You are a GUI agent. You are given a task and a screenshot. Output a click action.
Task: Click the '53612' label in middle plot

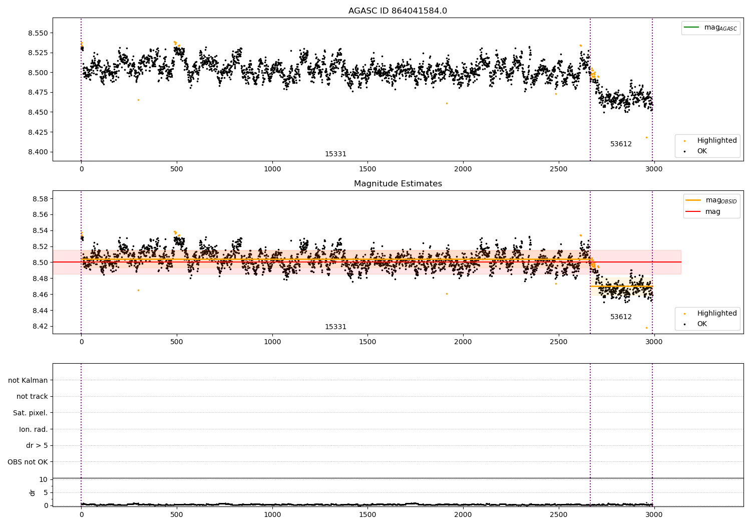click(621, 317)
